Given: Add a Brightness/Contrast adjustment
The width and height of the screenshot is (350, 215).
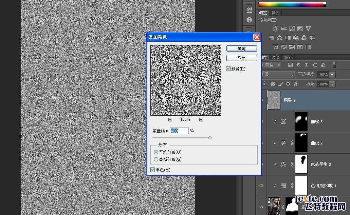Looking at the screenshot, I should coord(275,28).
